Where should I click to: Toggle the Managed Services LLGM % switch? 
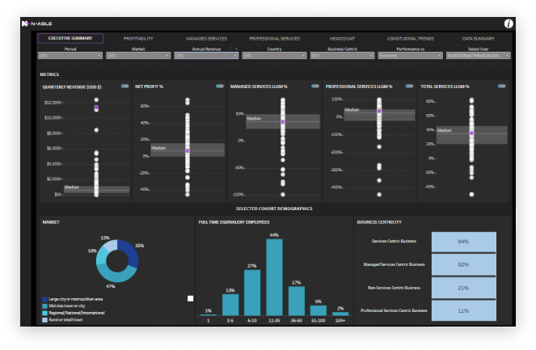(315, 86)
